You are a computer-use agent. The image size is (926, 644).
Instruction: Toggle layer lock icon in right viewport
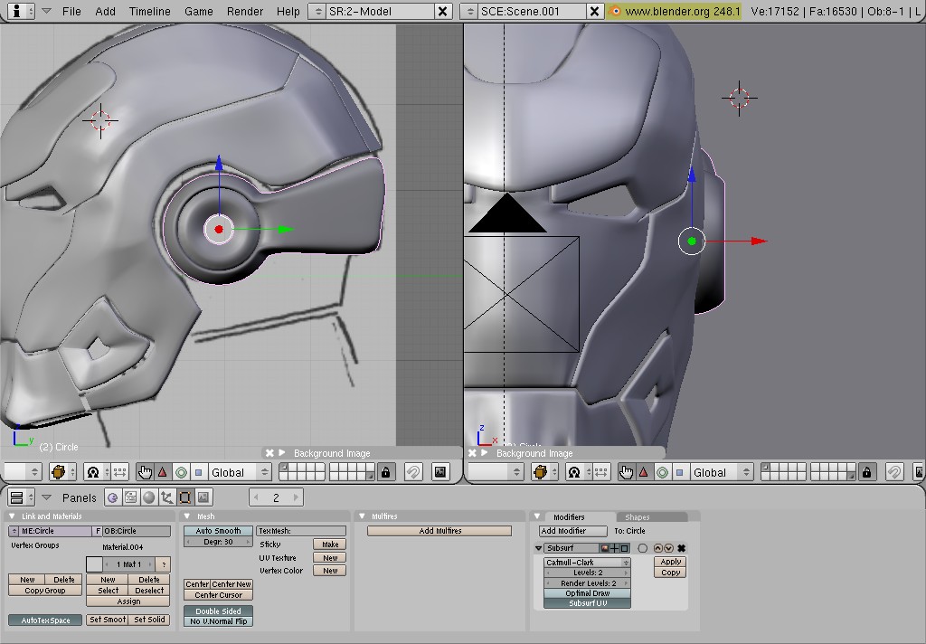pos(867,472)
